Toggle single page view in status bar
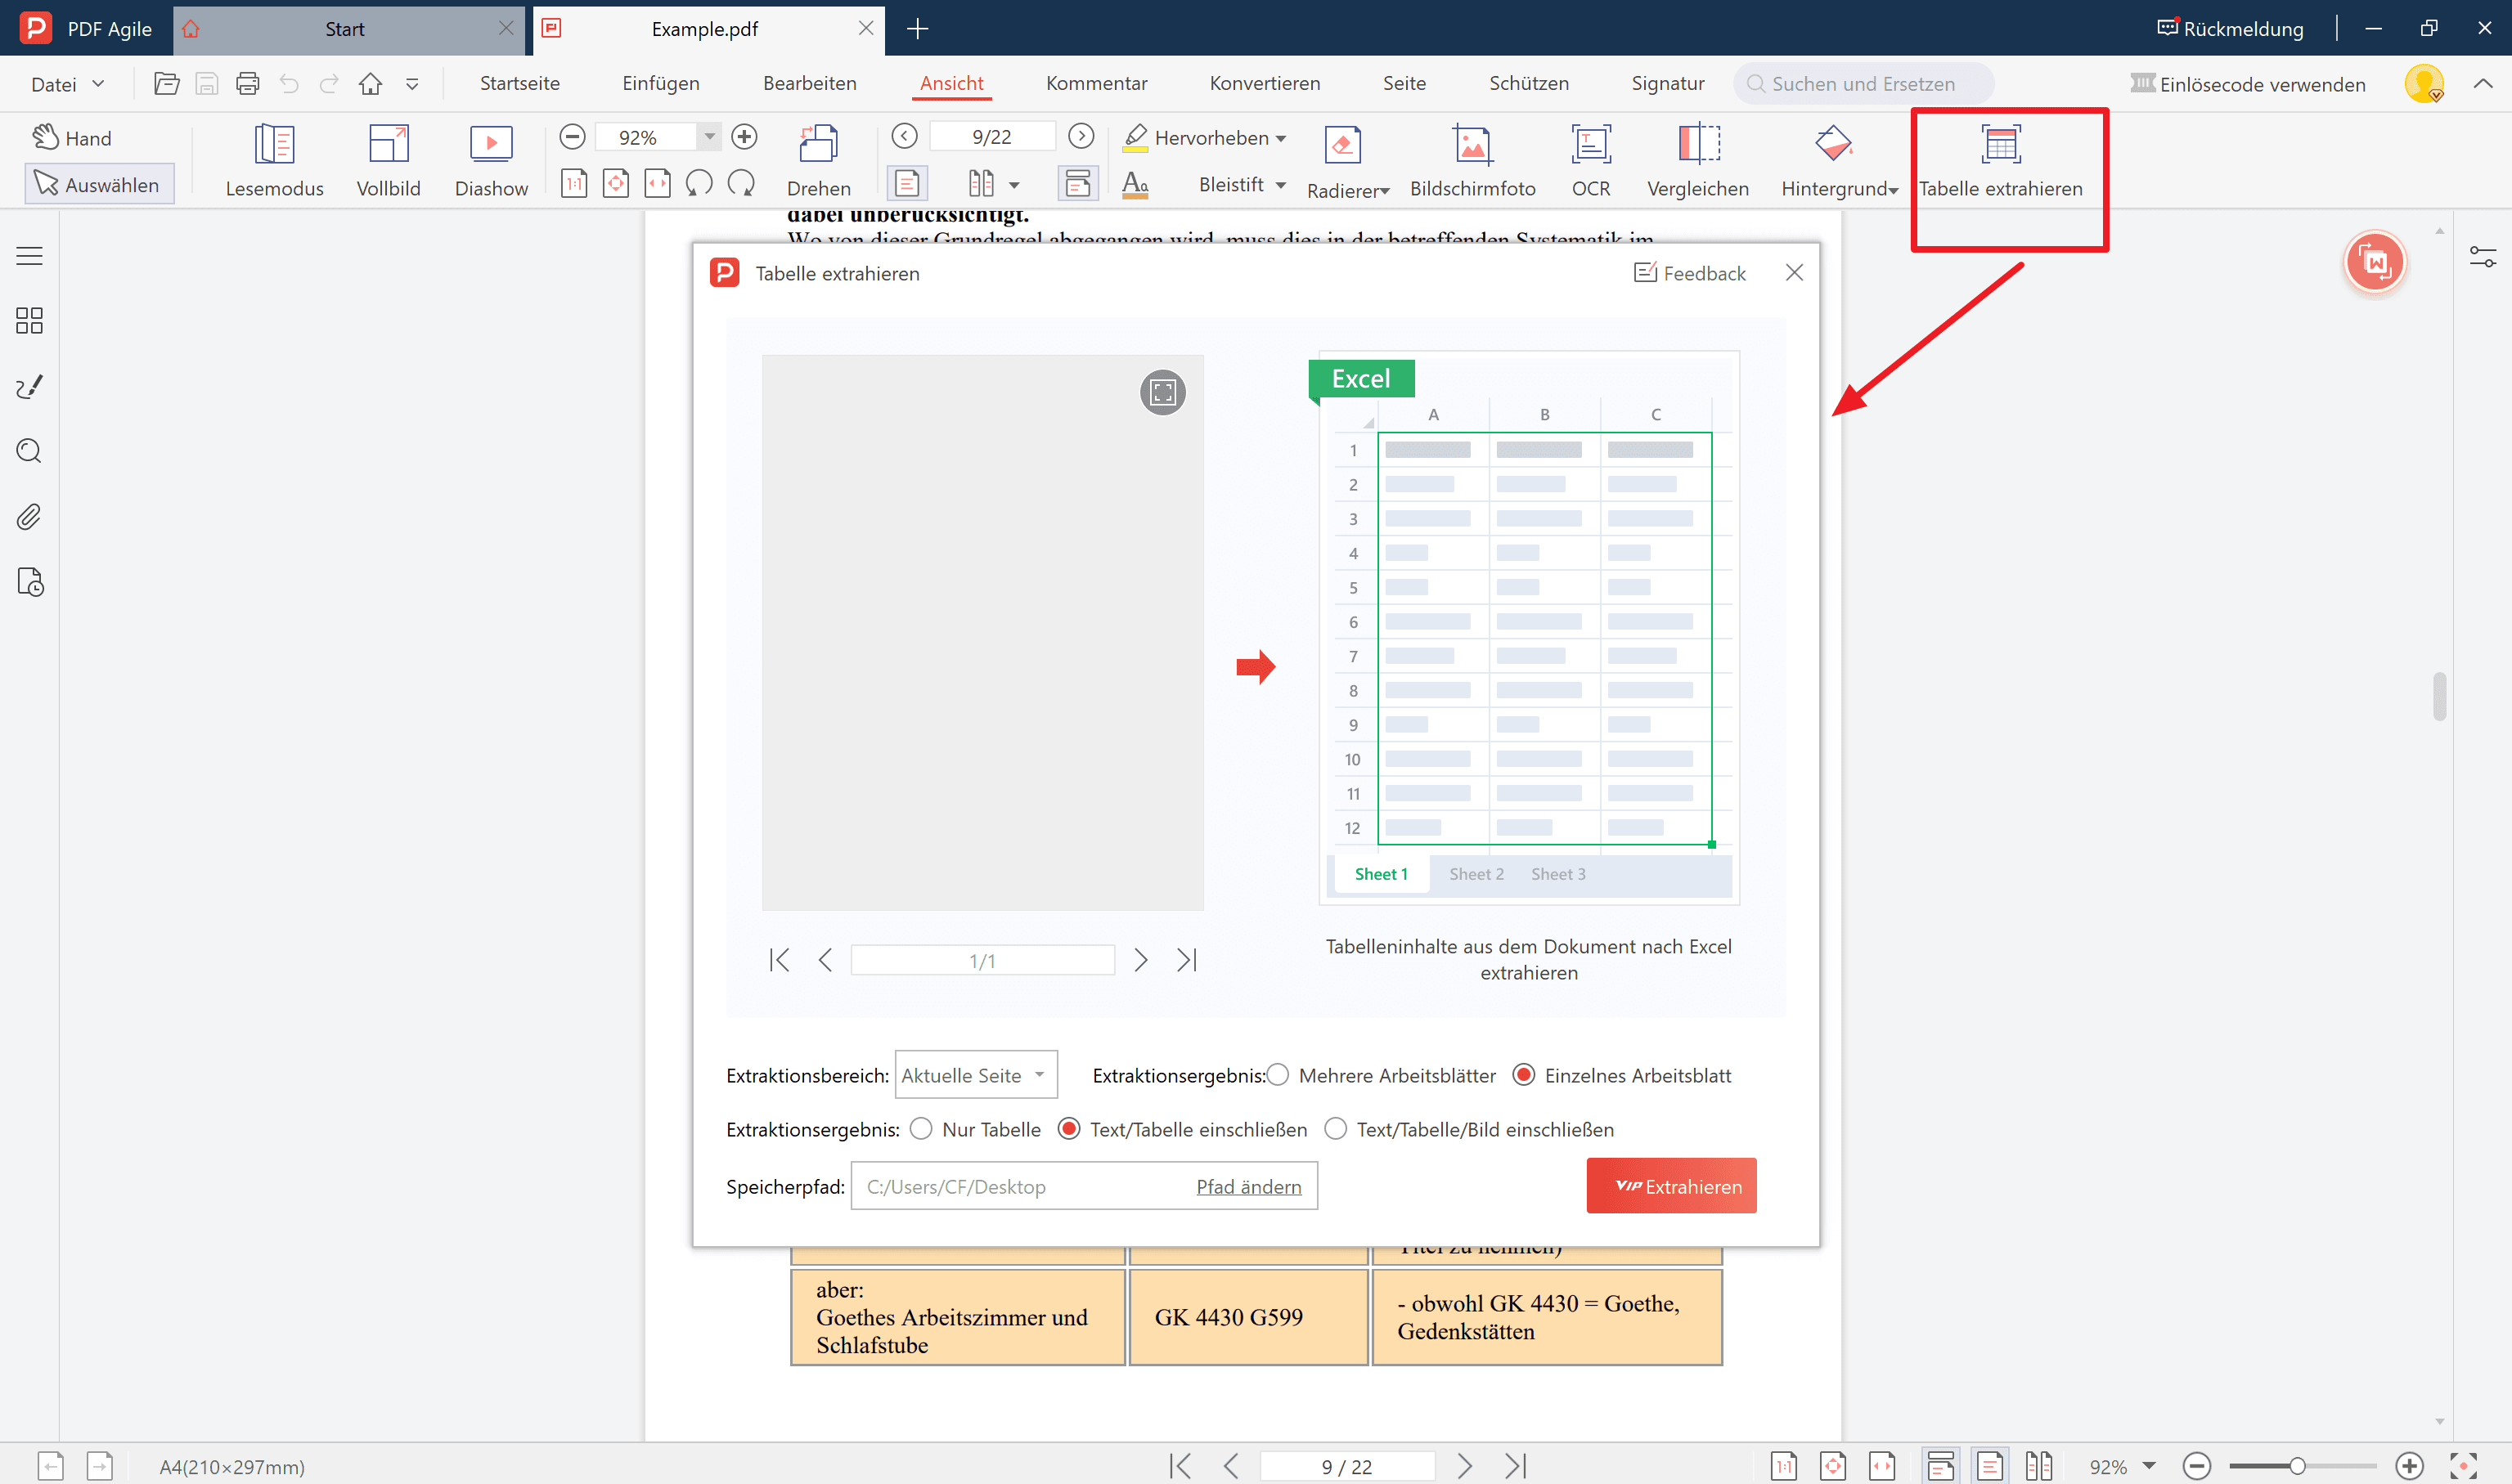2512x1484 pixels. [x=1990, y=1466]
